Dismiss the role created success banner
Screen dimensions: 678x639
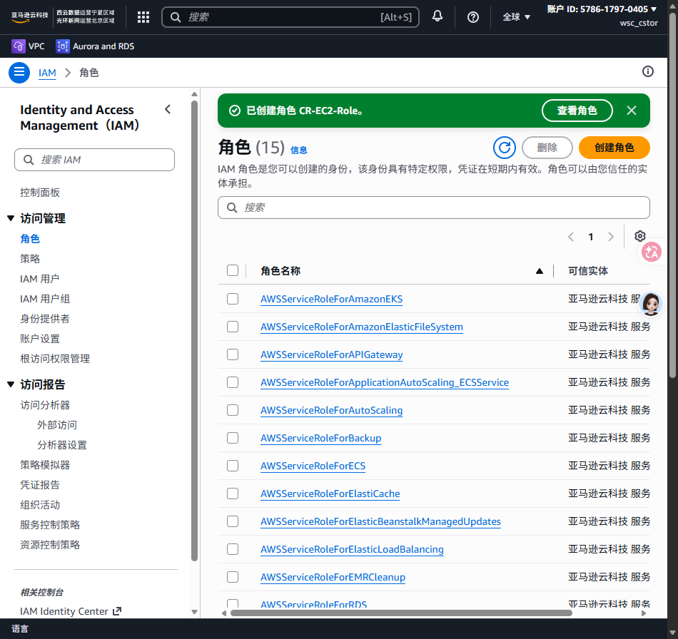click(x=632, y=111)
